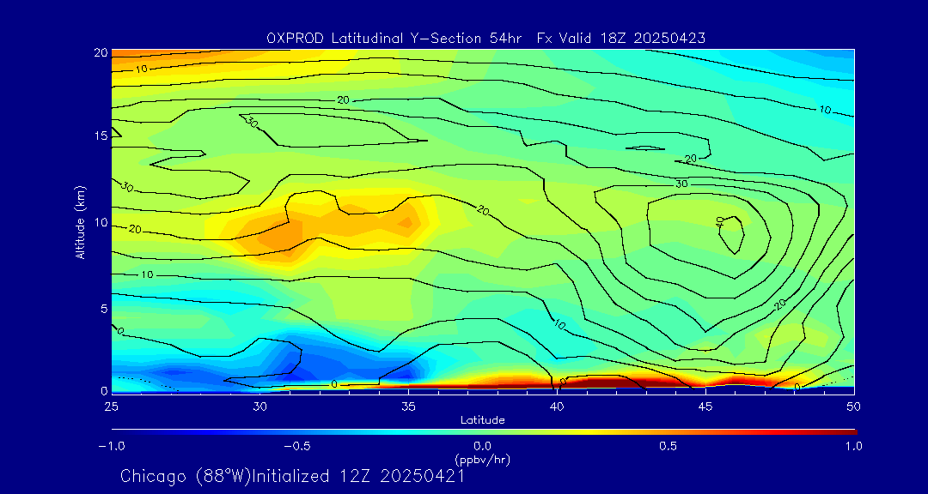This screenshot has width=928, height=494.
Task: Click colorbar label "-0.5"
Action: point(296,446)
